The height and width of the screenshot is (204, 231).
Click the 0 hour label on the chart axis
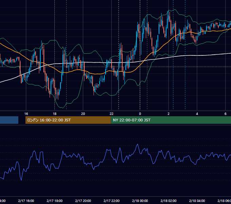(140, 114)
